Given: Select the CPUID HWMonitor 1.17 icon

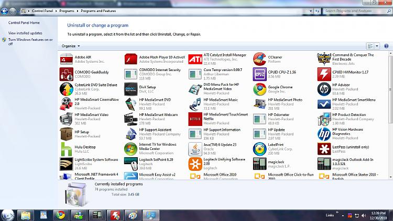Looking at the screenshot, I should click(x=324, y=74).
